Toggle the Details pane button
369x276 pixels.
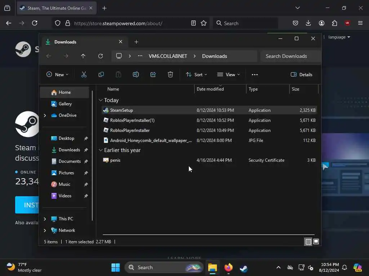[302, 75]
